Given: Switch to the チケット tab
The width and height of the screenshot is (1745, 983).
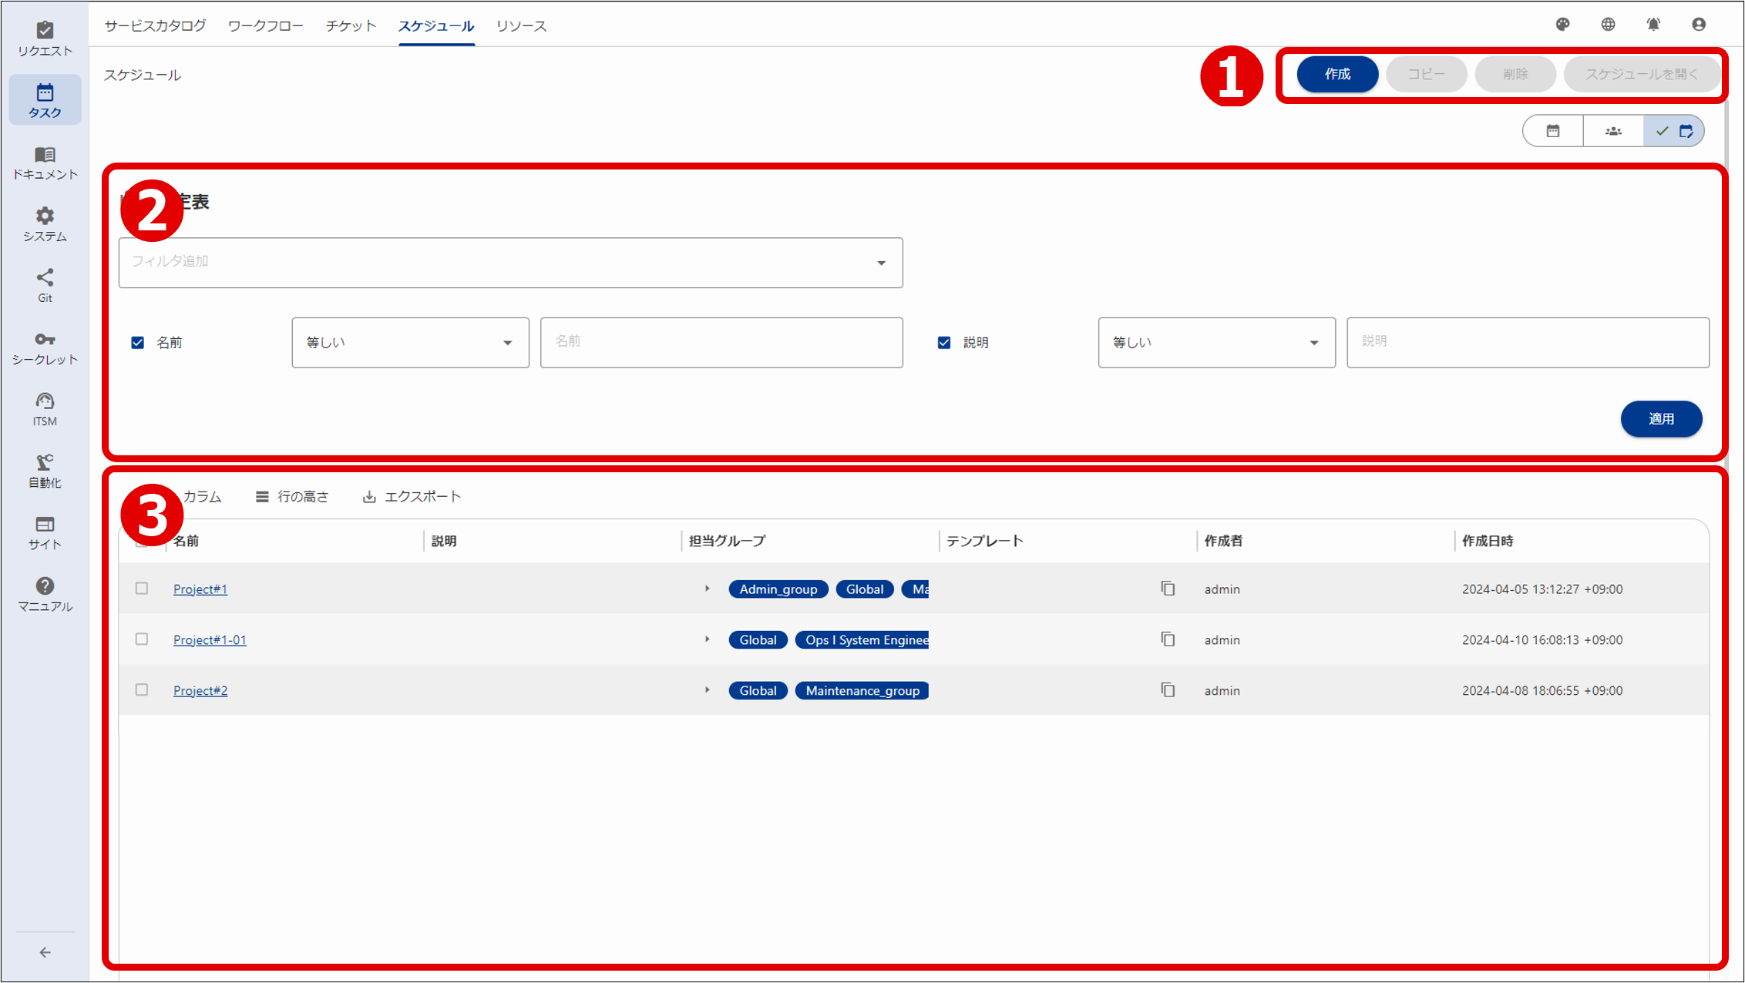Looking at the screenshot, I should point(351,26).
